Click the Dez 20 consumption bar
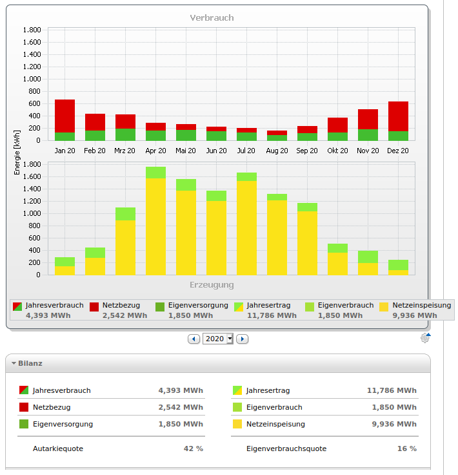The width and height of the screenshot is (458, 475). (398, 121)
